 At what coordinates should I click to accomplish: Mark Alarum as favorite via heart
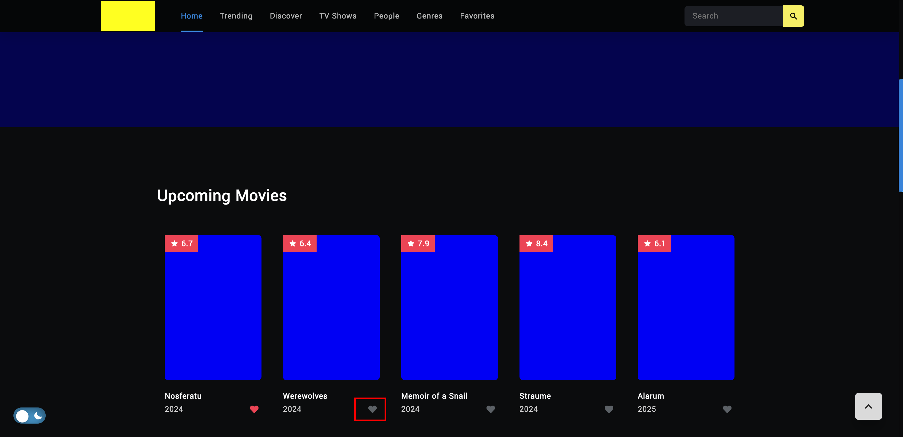tap(727, 409)
